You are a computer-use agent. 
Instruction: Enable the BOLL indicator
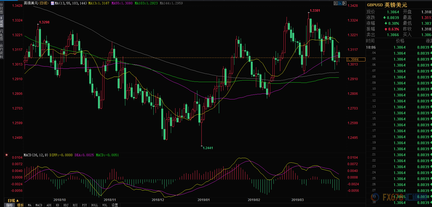point(94,205)
